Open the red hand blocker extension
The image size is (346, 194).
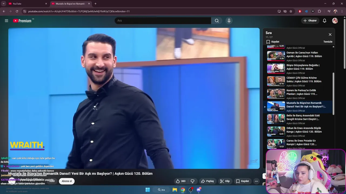tap(300, 11)
